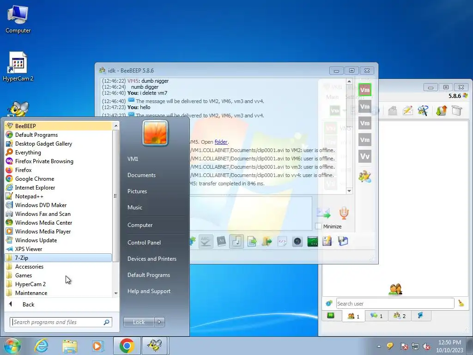The width and height of the screenshot is (473, 355).
Task: Click the HyperCam 2 desktop shortcut
Action: click(x=18, y=67)
